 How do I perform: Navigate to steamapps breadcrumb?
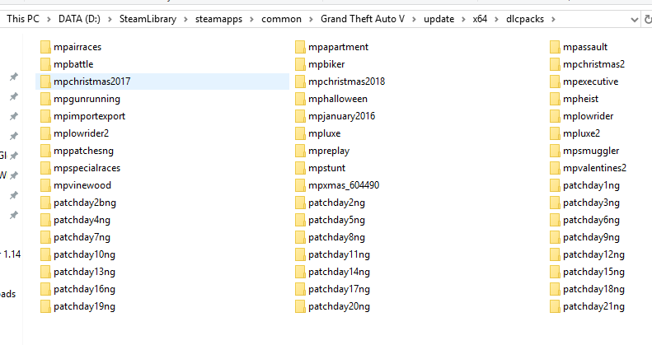(218, 19)
